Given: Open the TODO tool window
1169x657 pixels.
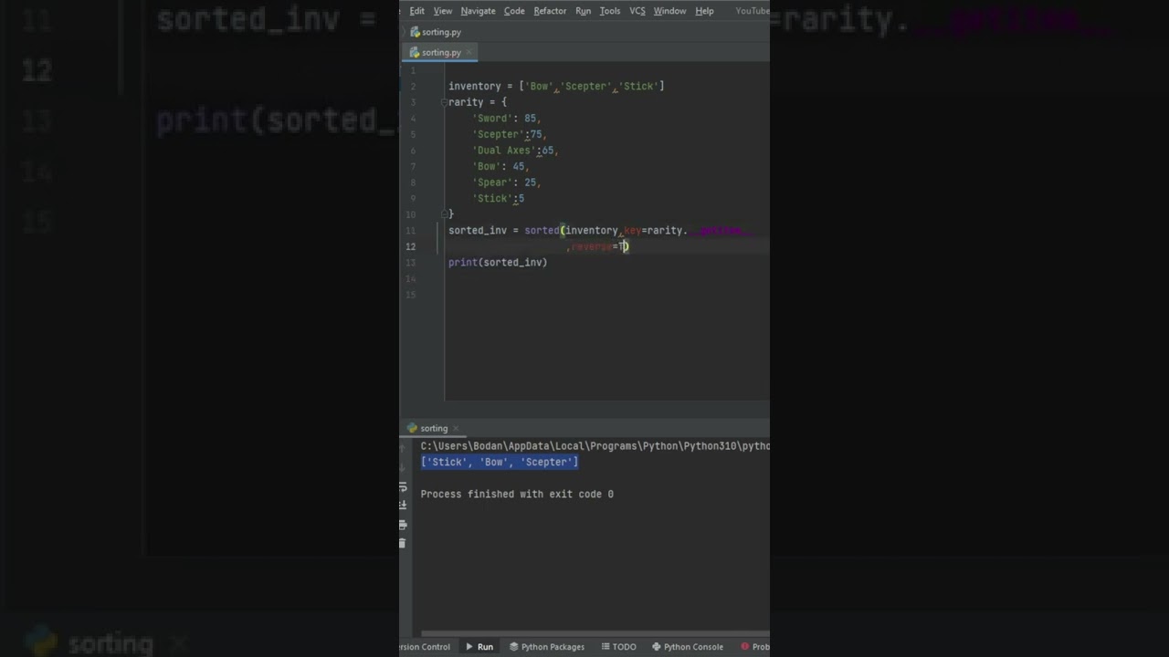Looking at the screenshot, I should (x=617, y=646).
